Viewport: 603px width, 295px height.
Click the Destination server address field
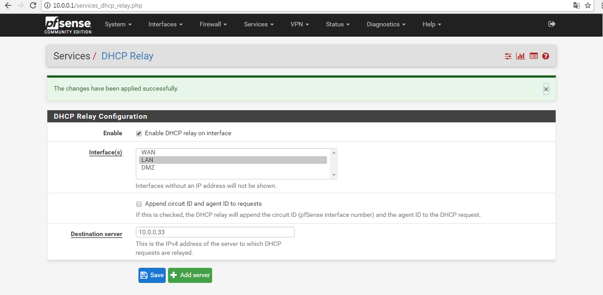(x=215, y=232)
